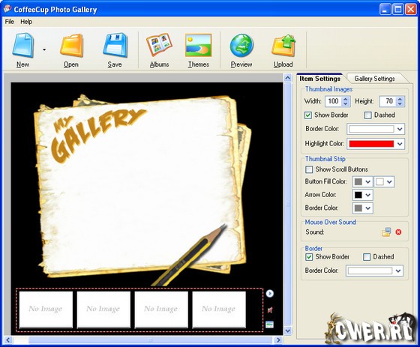The image size is (420, 347).
Task: Open the File menu
Action: [x=9, y=22]
